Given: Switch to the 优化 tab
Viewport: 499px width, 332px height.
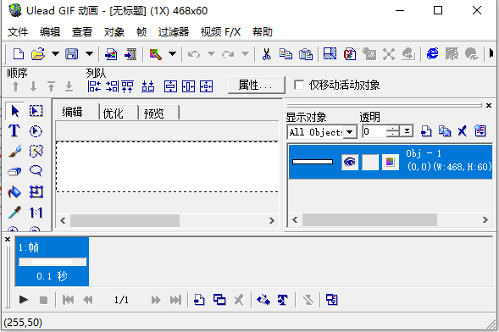Looking at the screenshot, I should [119, 113].
